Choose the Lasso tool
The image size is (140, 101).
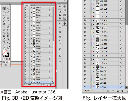tap(8, 12)
